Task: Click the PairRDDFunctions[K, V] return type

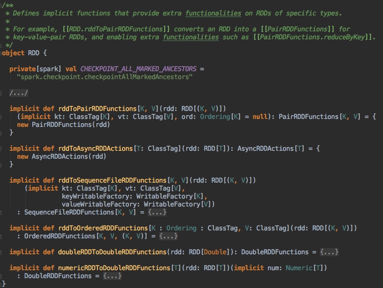Action: tap(319, 117)
